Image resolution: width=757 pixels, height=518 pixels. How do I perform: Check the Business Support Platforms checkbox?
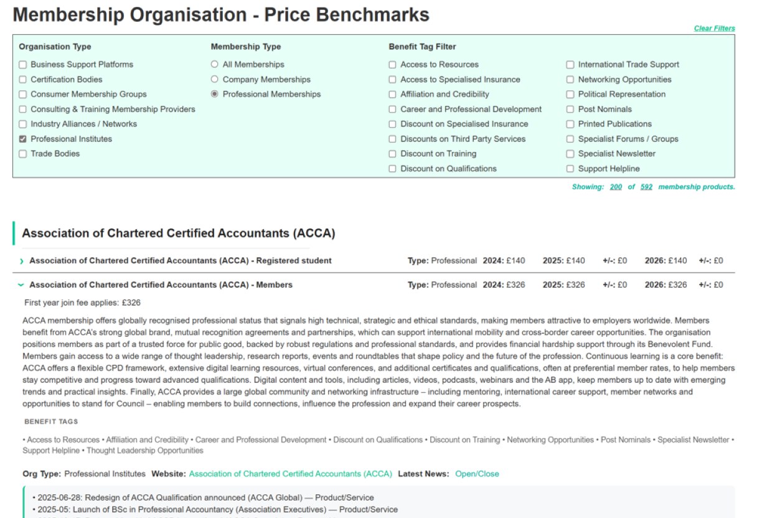point(23,65)
